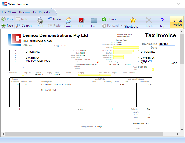Click the Shipping yellow field
Image resolution: width=185 pixels, height=143 pixels.
tap(89, 75)
